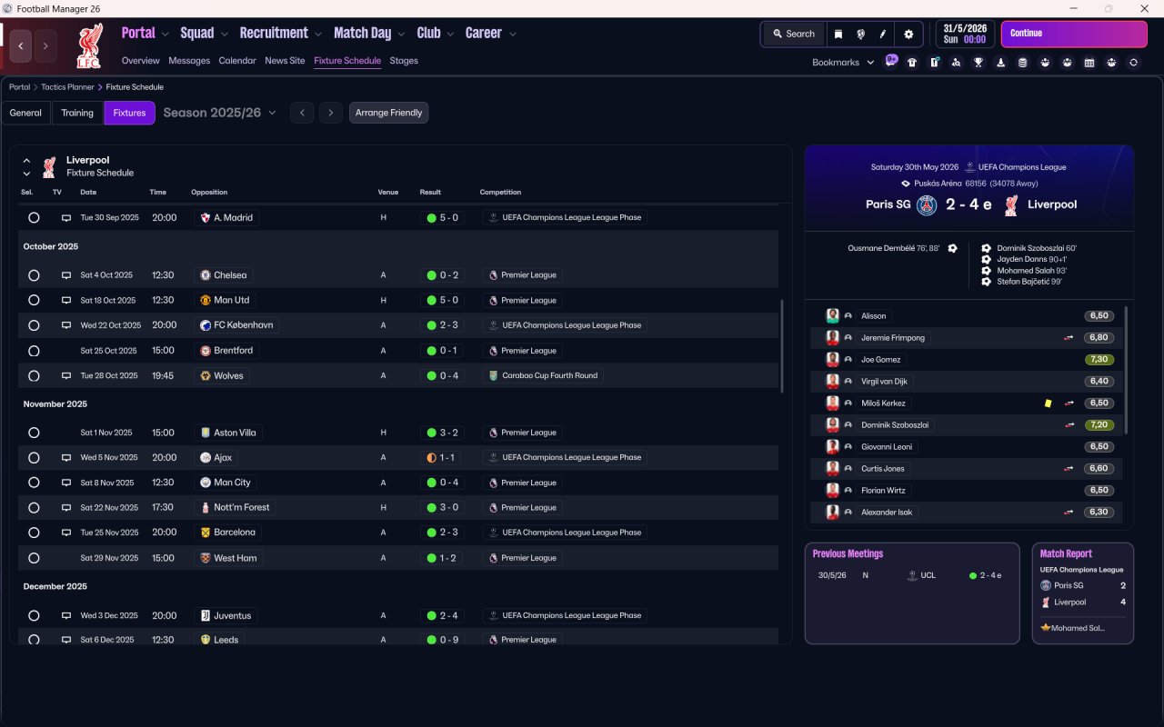Expand the Portal menu dropdown arrow

click(x=165, y=35)
